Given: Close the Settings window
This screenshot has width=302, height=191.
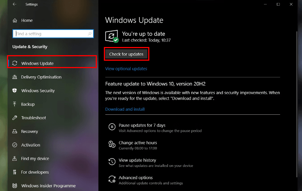Looking at the screenshot, I should click(x=291, y=4).
